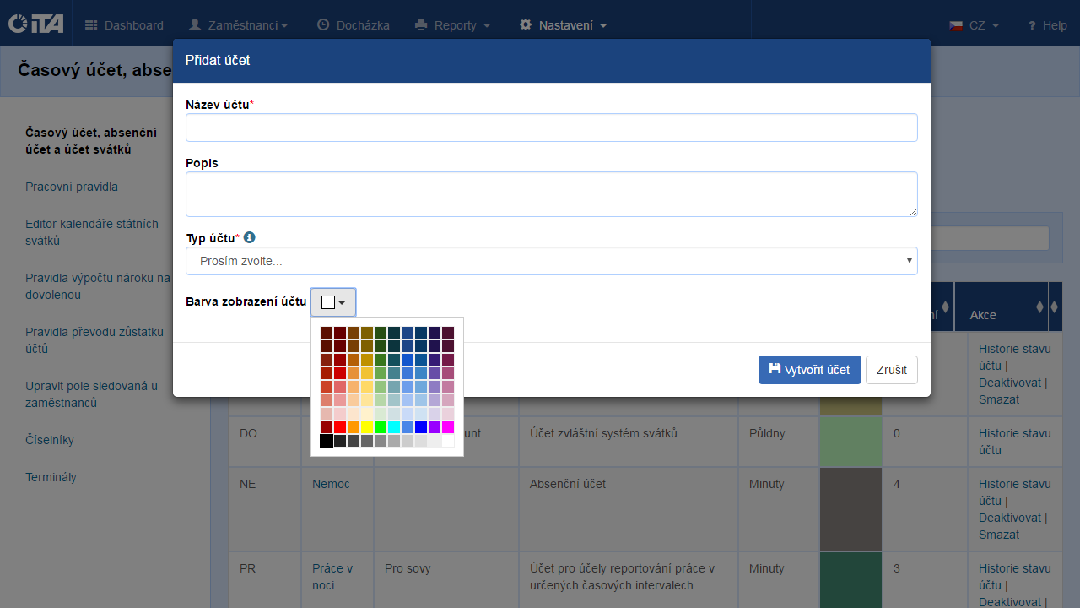Open the Nastavení menu
The image size is (1080, 608).
(x=563, y=25)
